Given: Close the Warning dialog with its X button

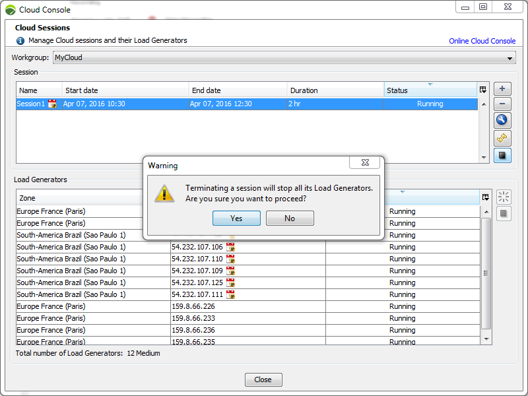Looking at the screenshot, I should pos(365,162).
